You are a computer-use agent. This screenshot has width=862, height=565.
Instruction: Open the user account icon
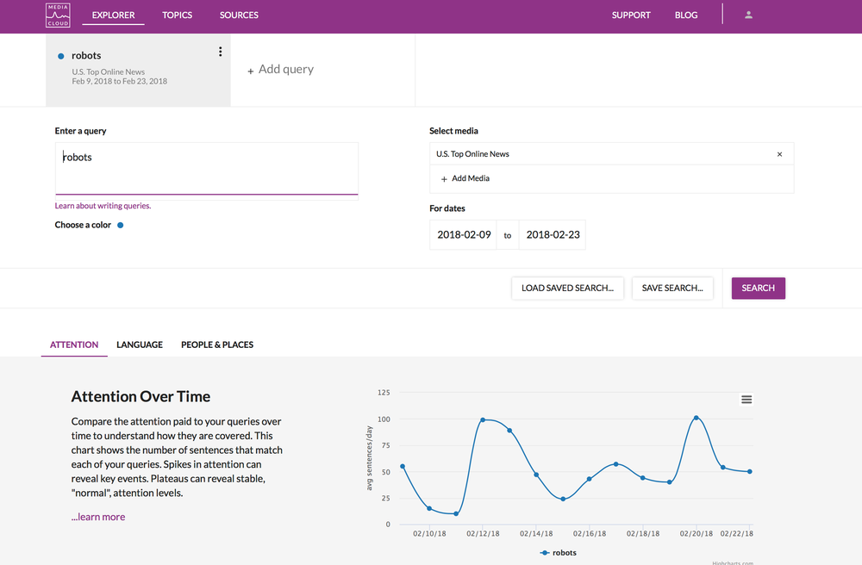point(748,16)
